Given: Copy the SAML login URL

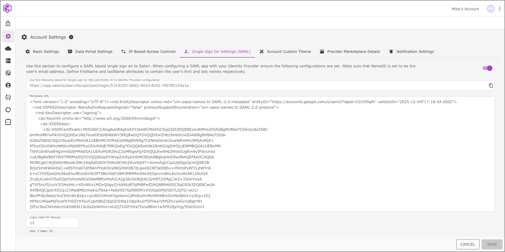Looking at the screenshot, I should click(491, 85).
